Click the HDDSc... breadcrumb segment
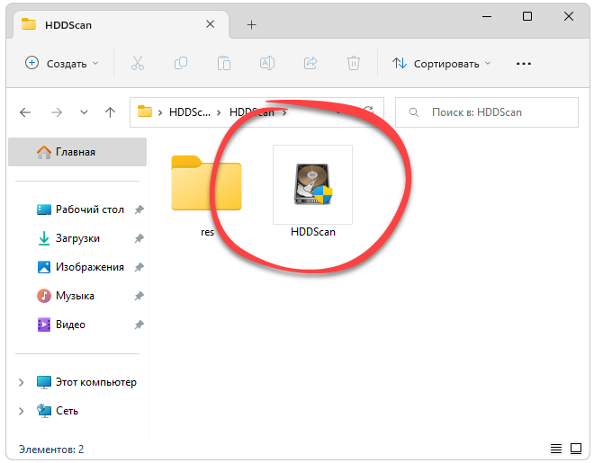 [189, 112]
